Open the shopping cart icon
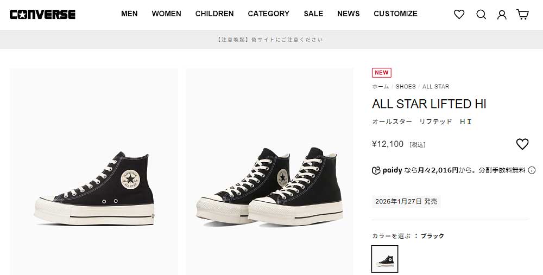This screenshot has height=275, width=543. [x=522, y=15]
